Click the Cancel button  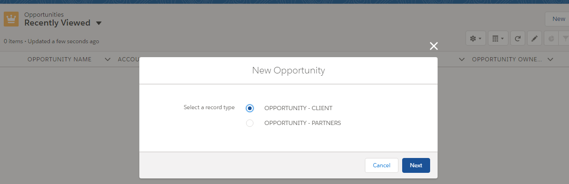pyautogui.click(x=382, y=165)
